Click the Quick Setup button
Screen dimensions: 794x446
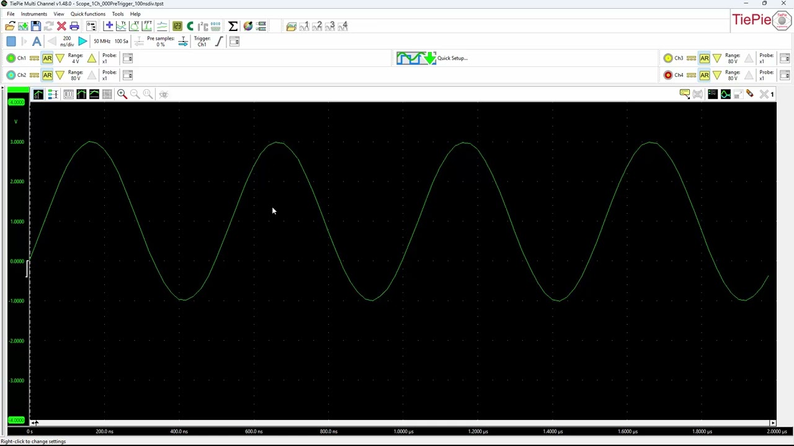(x=432, y=58)
